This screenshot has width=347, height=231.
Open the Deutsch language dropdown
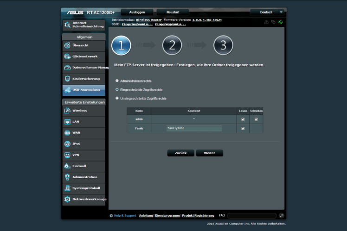click(267, 12)
